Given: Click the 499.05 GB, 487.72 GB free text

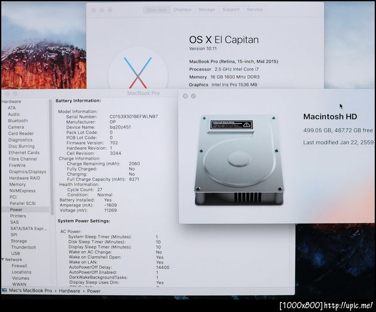Looking at the screenshot, I should 338,130.
